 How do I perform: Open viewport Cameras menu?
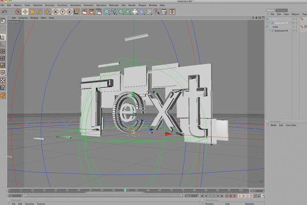[x=23, y=18]
